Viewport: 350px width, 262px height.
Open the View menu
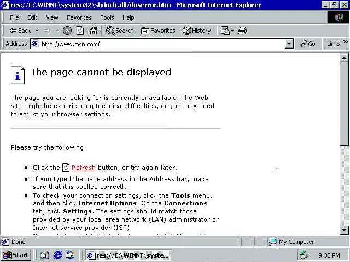coord(52,17)
